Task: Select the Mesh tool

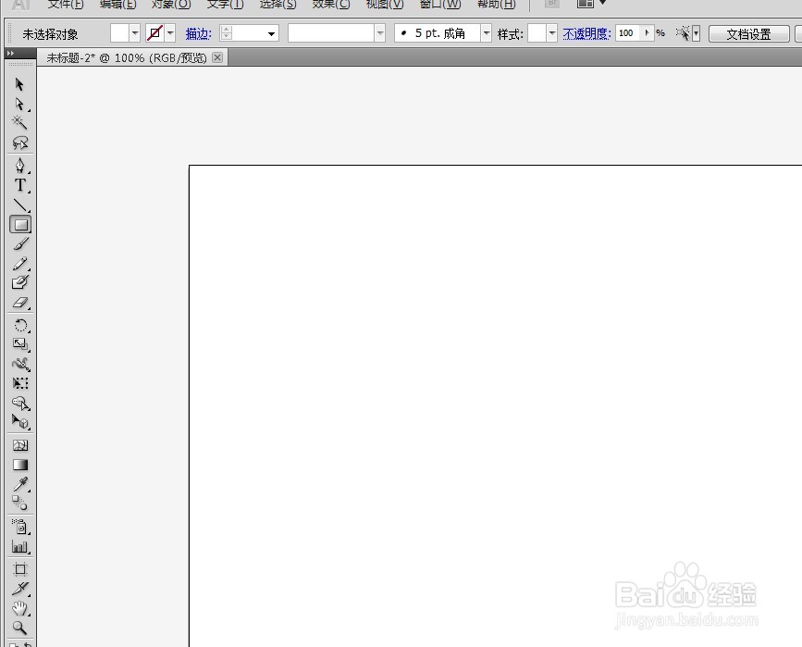Action: click(x=20, y=445)
